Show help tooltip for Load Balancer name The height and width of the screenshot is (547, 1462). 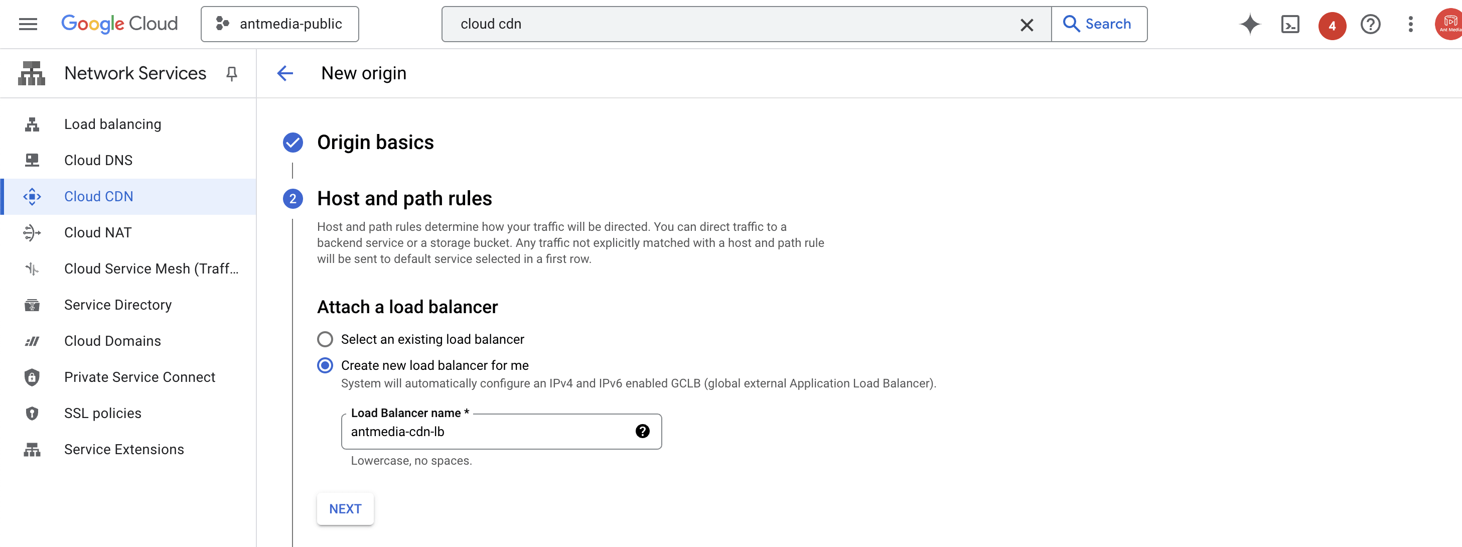642,431
